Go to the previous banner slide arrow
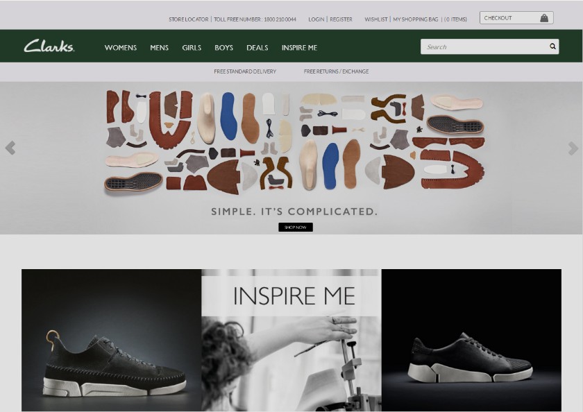Image resolution: width=583 pixels, height=412 pixels. point(10,148)
